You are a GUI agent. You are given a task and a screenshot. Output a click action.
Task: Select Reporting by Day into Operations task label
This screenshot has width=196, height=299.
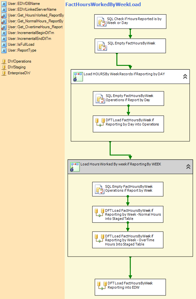pos(132,122)
